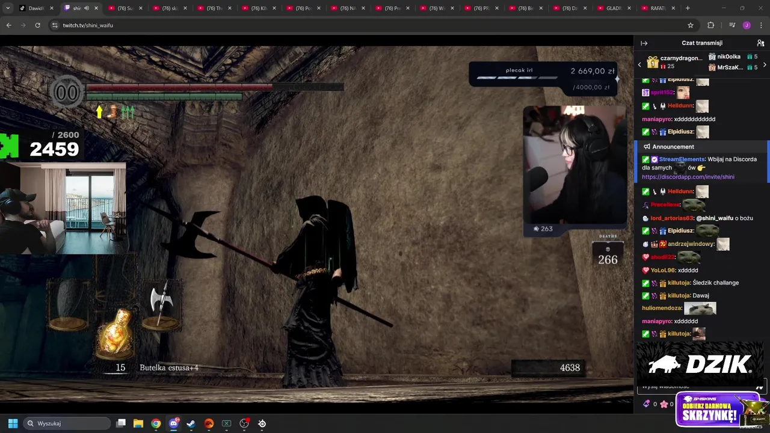Open the Chrome three-dot menu

click(x=762, y=25)
